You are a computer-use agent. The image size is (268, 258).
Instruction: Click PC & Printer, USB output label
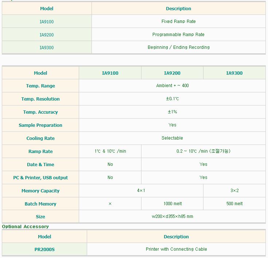[x=40, y=178]
